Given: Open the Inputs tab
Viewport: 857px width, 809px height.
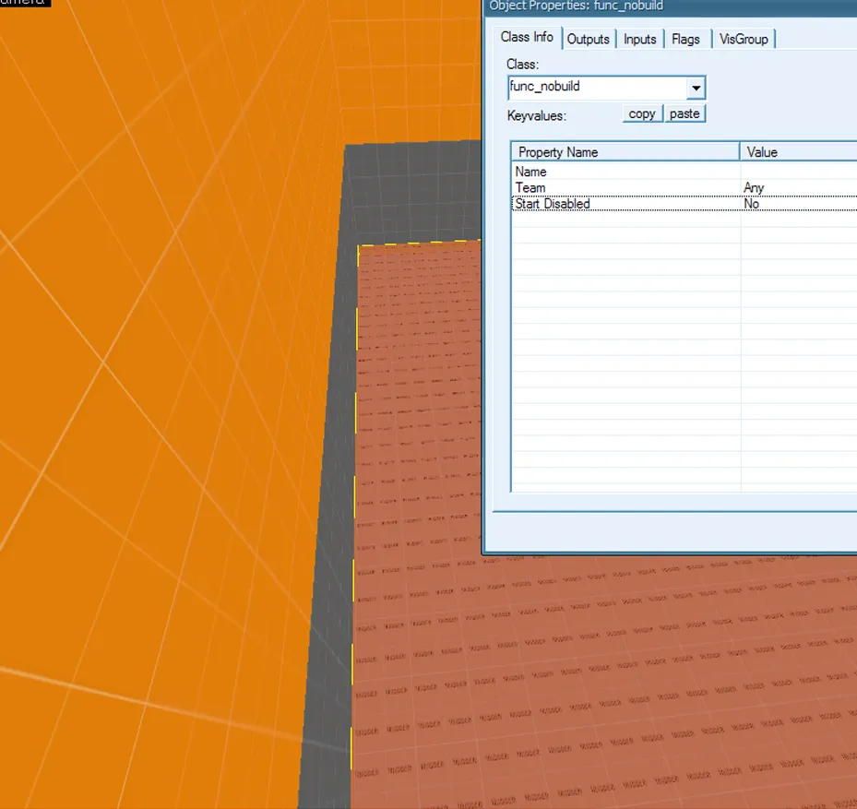Looking at the screenshot, I should [x=639, y=39].
